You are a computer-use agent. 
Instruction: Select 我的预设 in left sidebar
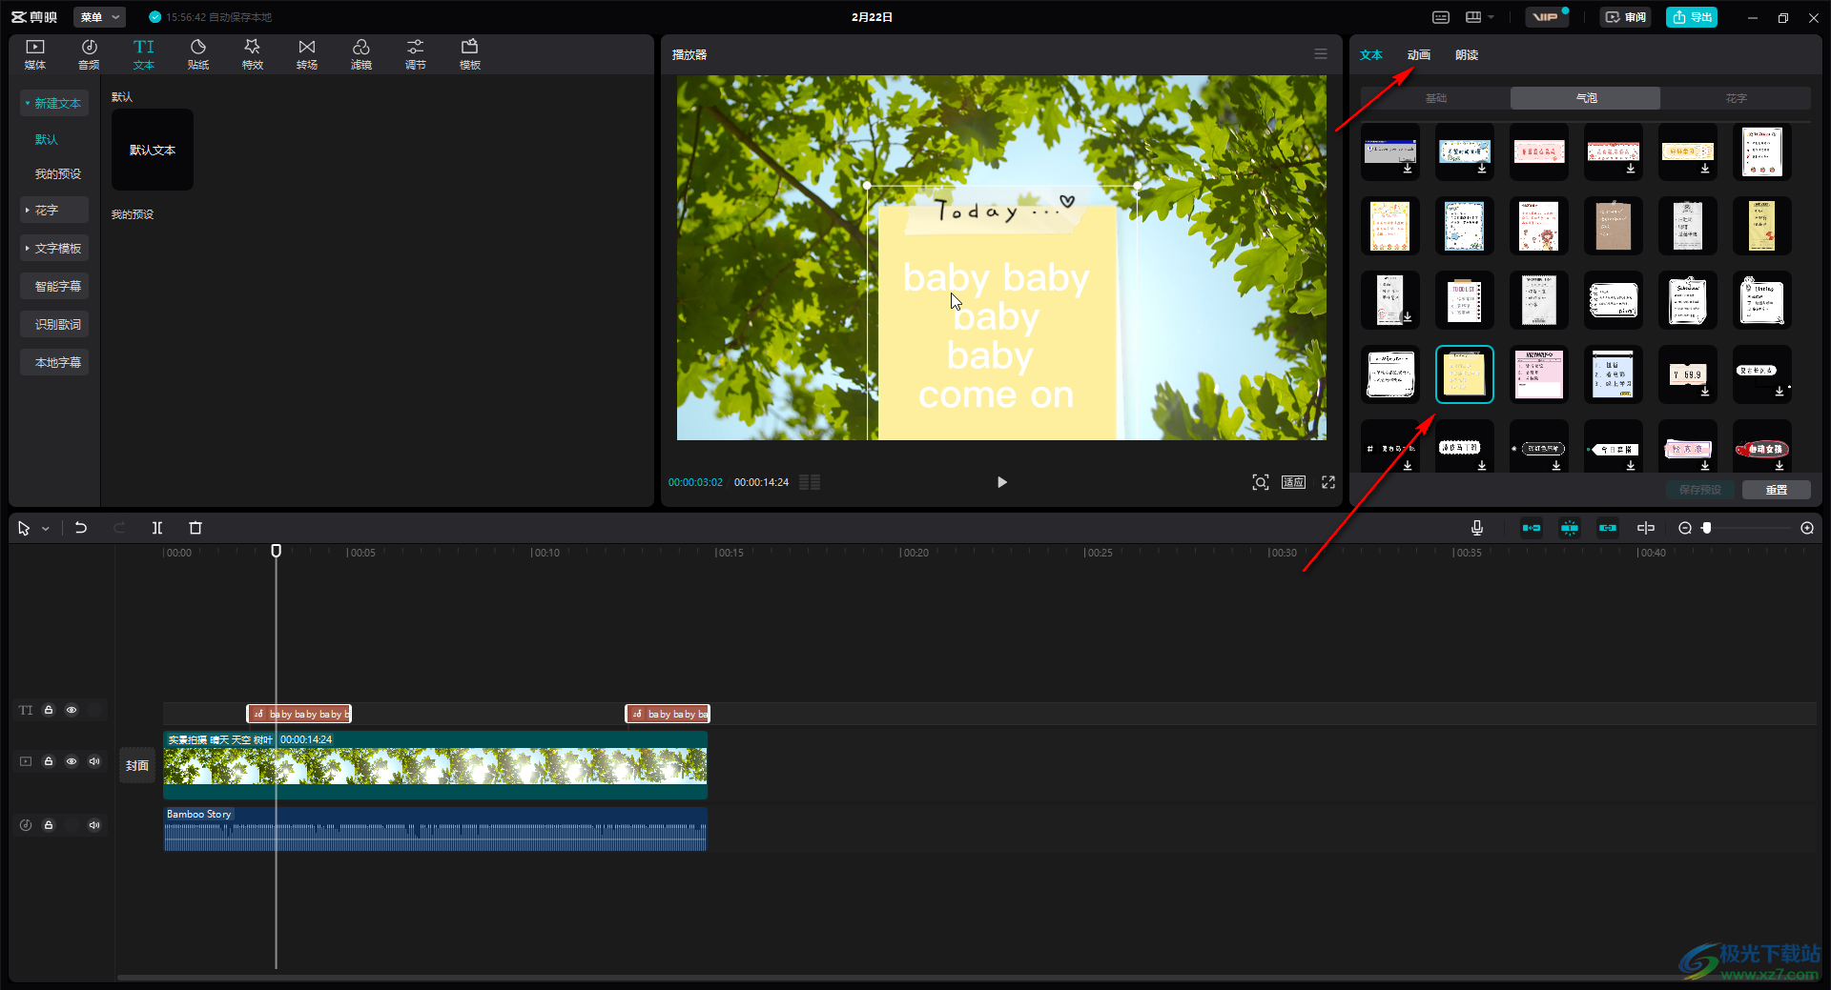tap(58, 174)
